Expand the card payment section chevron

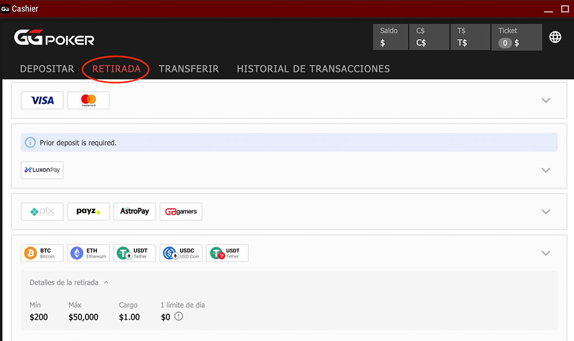coord(546,100)
